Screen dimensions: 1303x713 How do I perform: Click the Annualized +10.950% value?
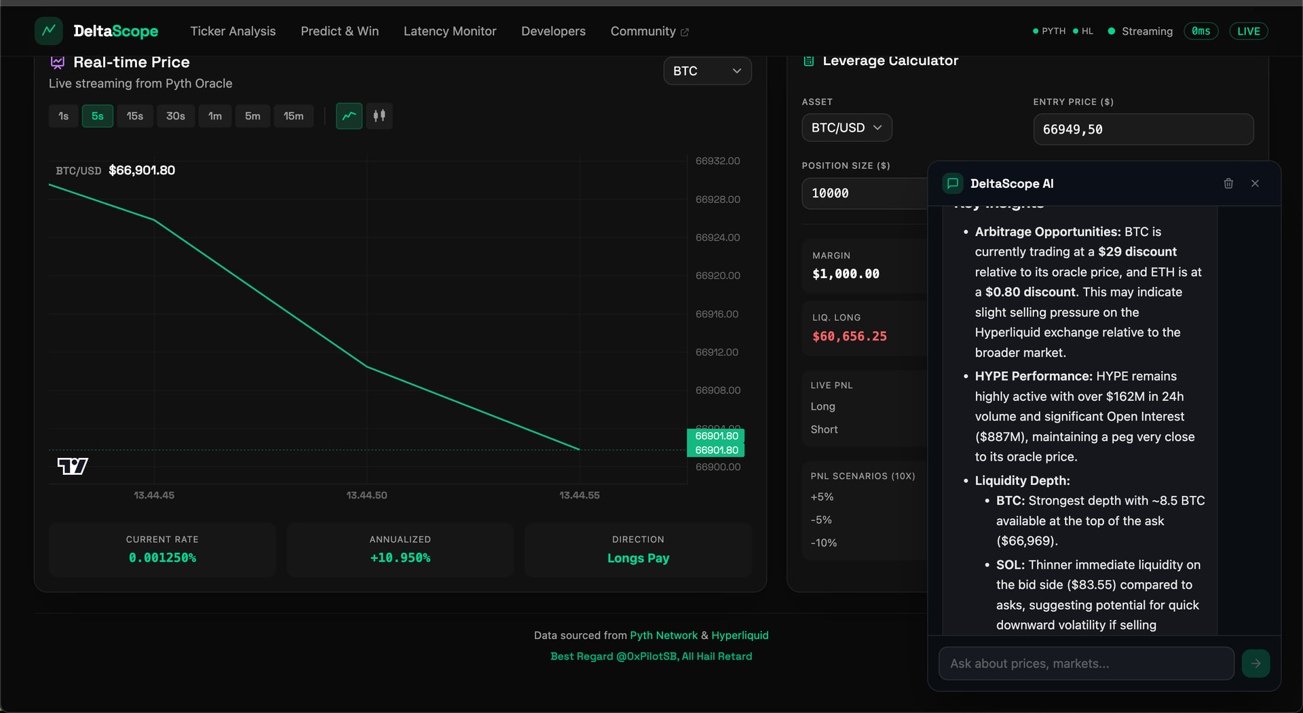(400, 558)
